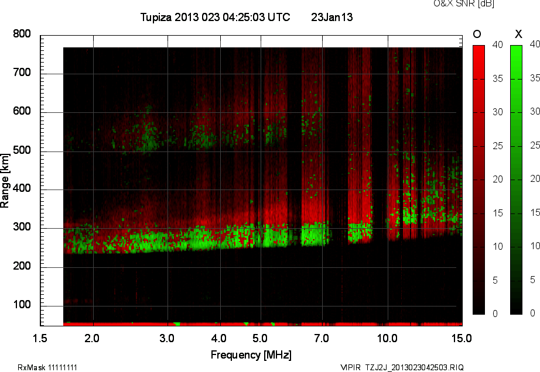Click the 15.0 tick on the frequency axis
The height and width of the screenshot is (372, 540).
[x=462, y=338]
